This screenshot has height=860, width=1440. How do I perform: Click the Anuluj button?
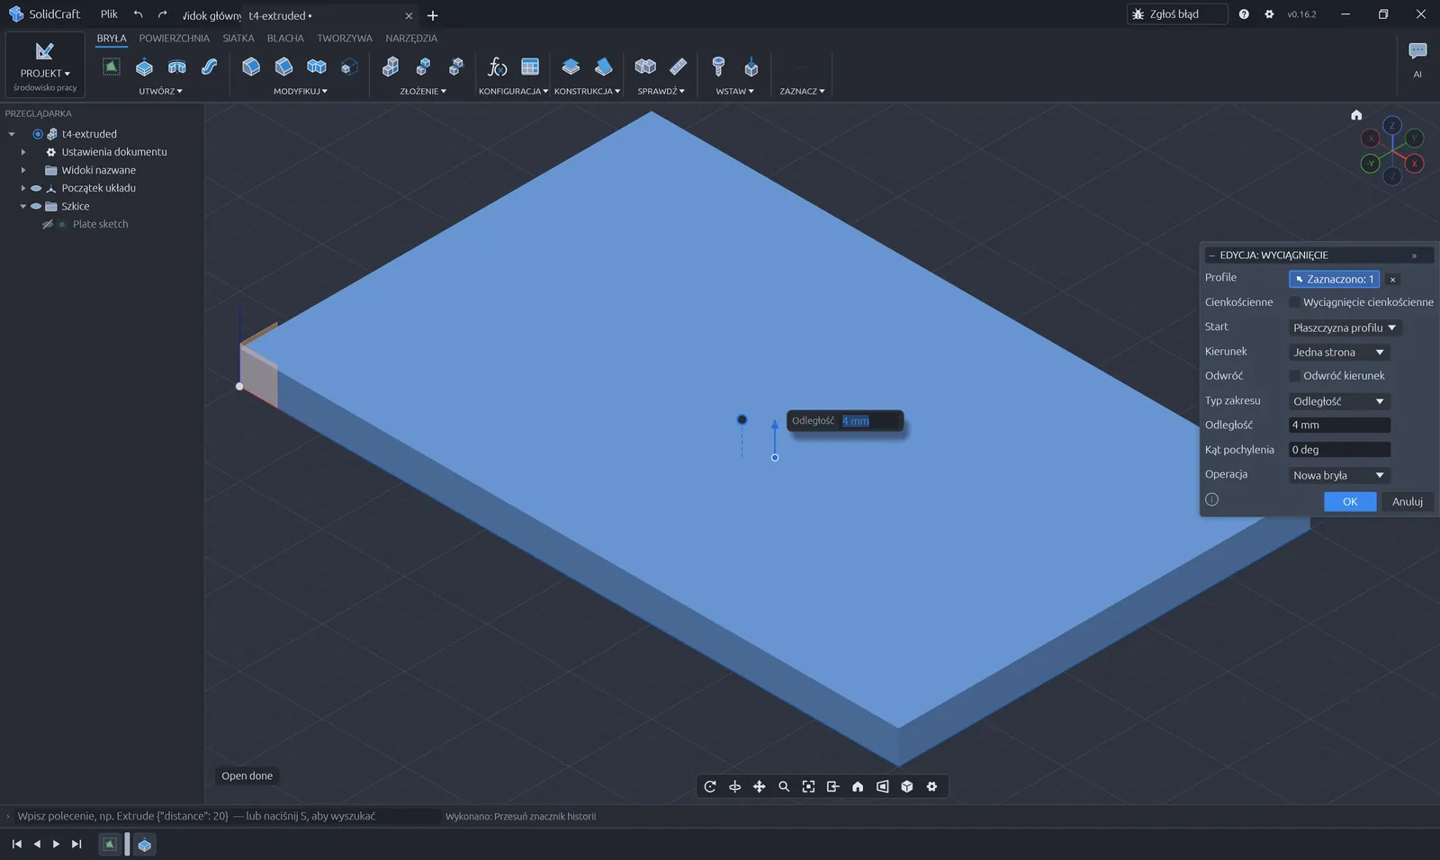pyautogui.click(x=1407, y=502)
